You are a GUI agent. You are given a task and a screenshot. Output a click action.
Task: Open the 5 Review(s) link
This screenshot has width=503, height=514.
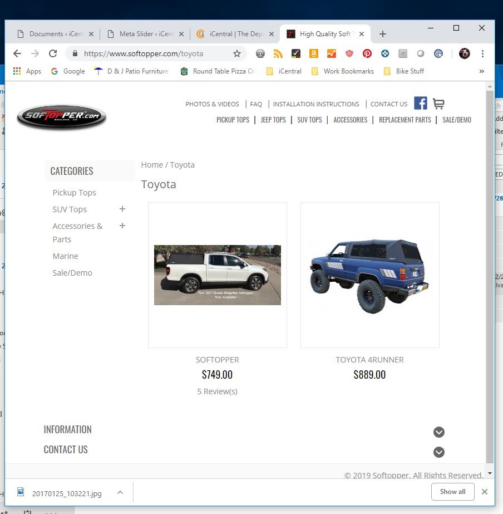[x=217, y=391]
